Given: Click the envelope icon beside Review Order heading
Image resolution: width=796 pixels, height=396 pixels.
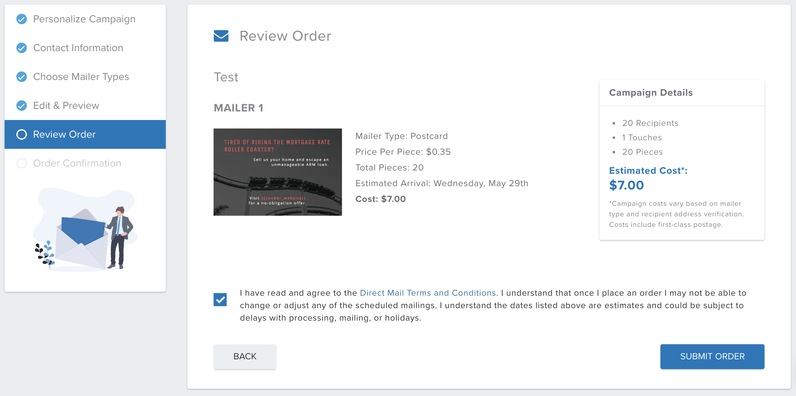Looking at the screenshot, I should (x=221, y=36).
